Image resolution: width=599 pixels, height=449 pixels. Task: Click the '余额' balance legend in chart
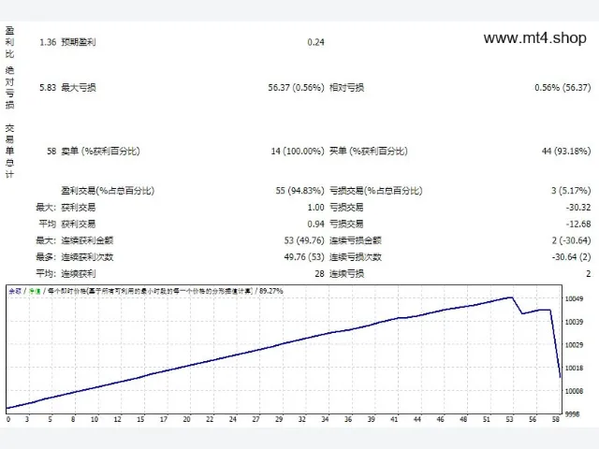pyautogui.click(x=15, y=291)
